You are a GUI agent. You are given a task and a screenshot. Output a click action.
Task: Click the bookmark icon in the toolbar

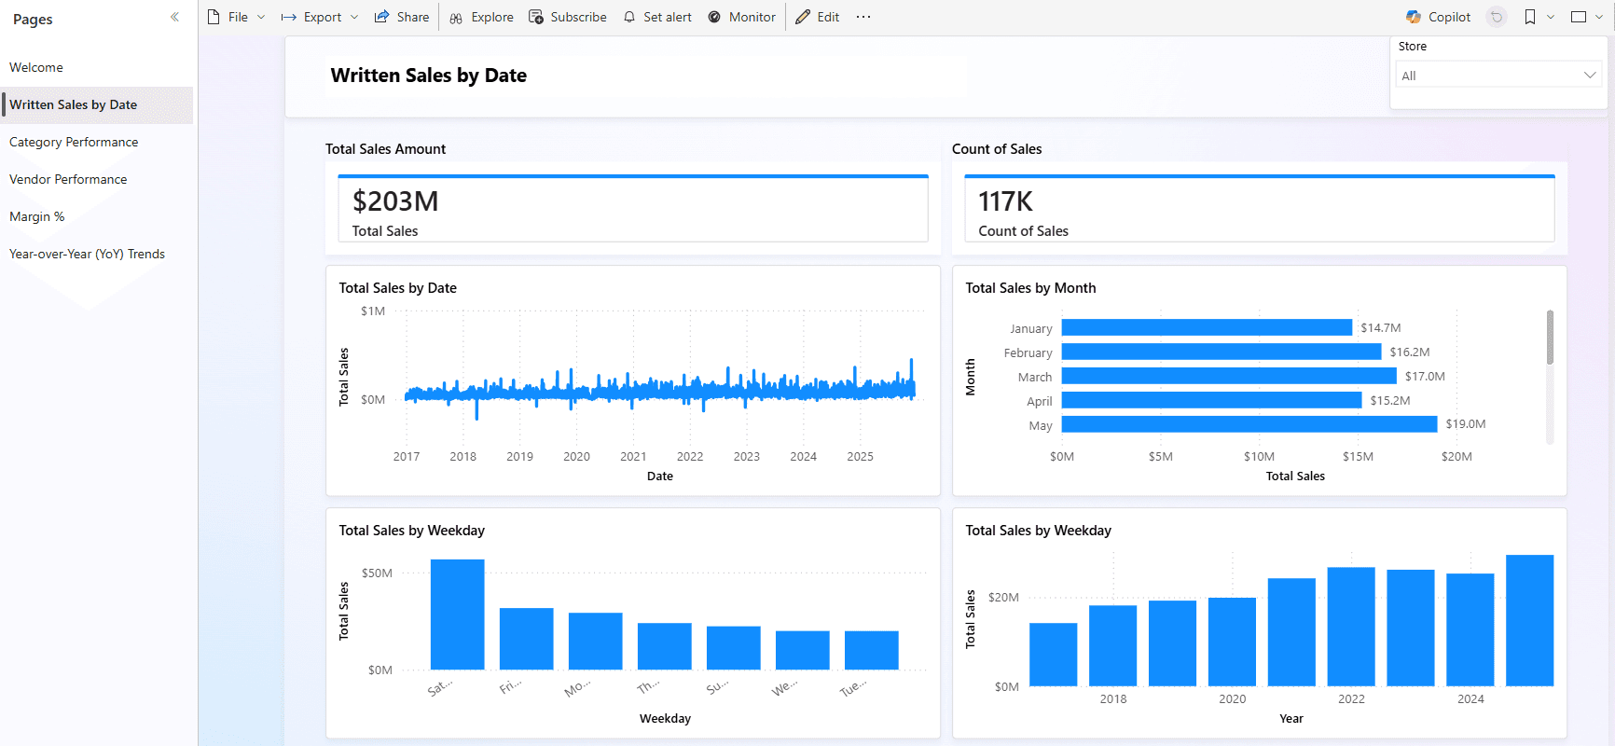[x=1530, y=17]
